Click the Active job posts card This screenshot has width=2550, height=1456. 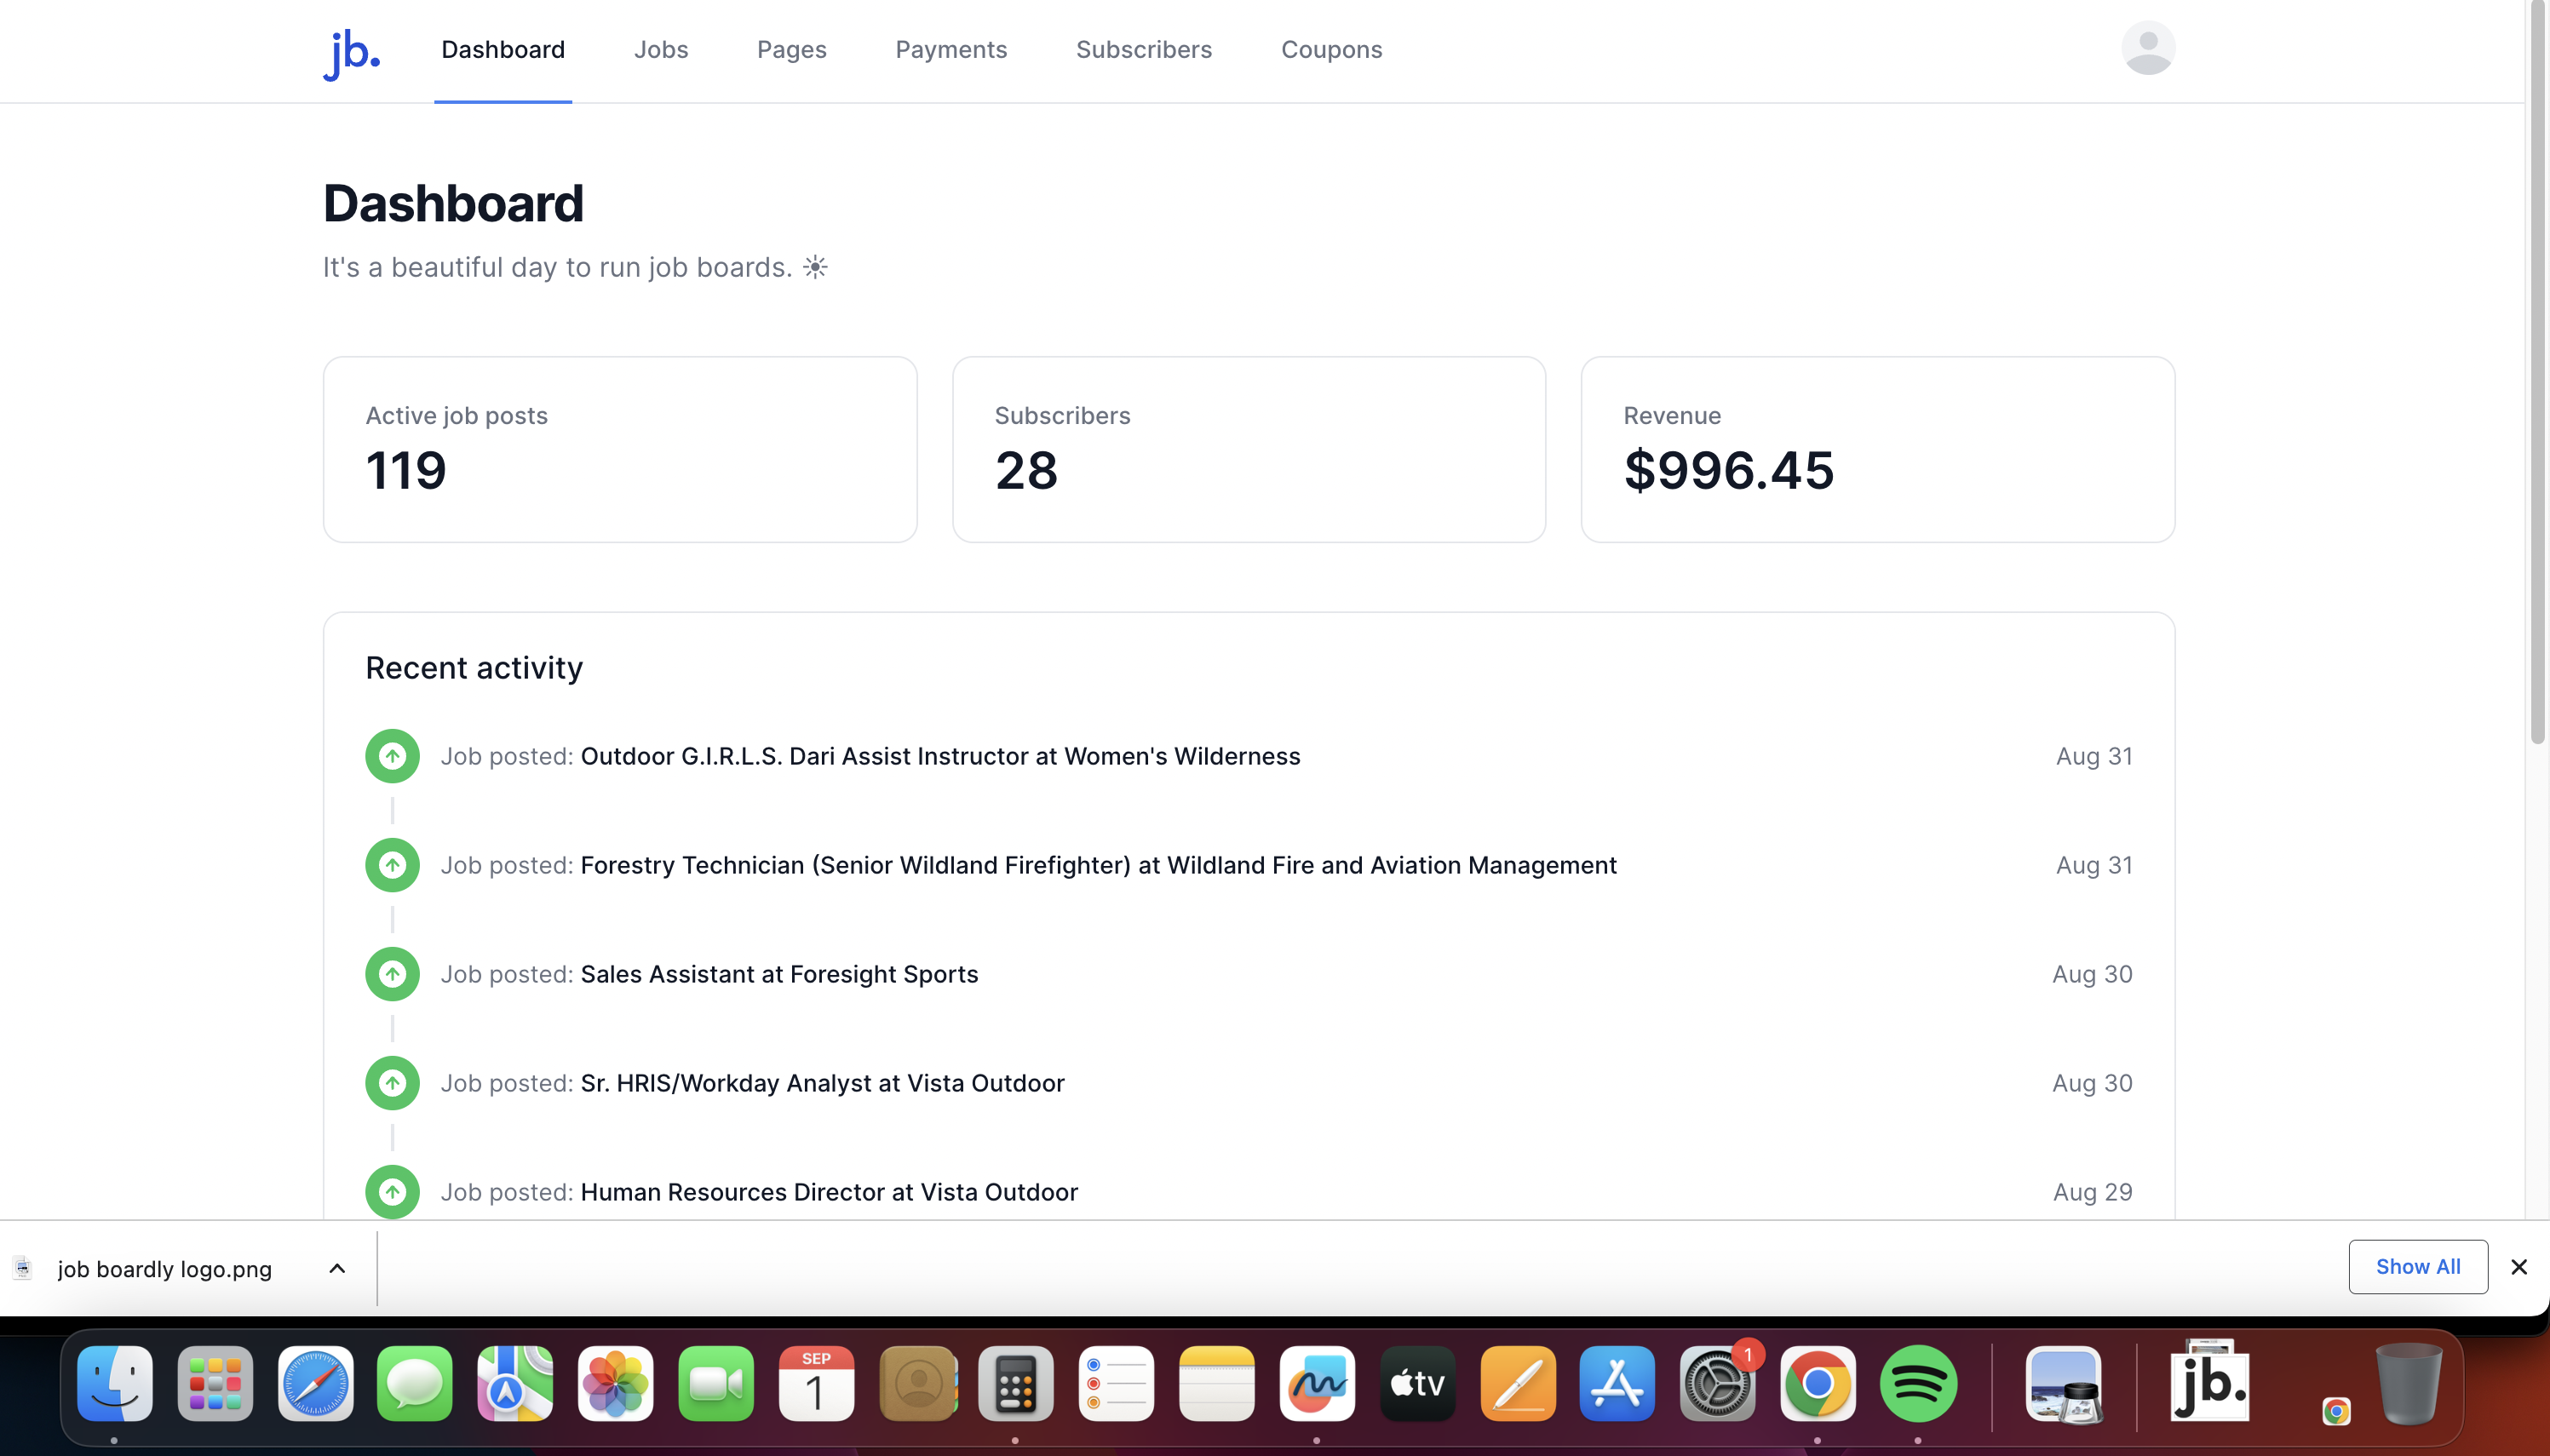620,450
